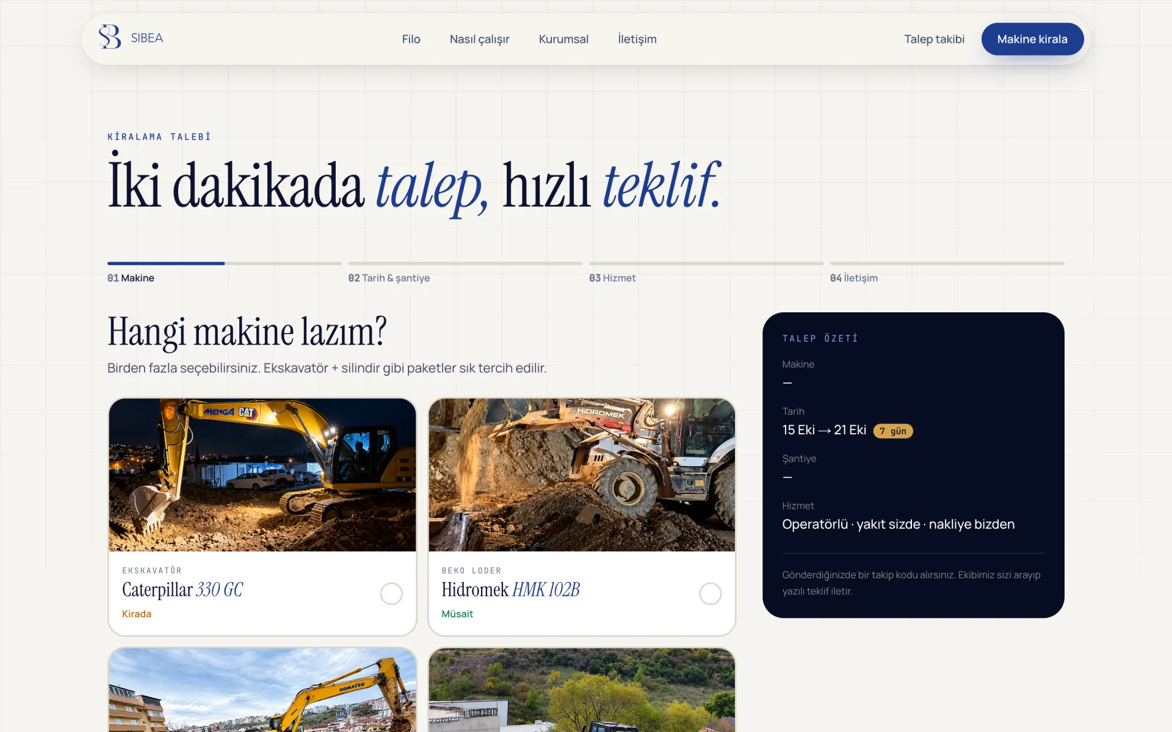This screenshot has height=732, width=1172.
Task: Select the Hidromek HMK 102B radio circle
Action: click(711, 594)
